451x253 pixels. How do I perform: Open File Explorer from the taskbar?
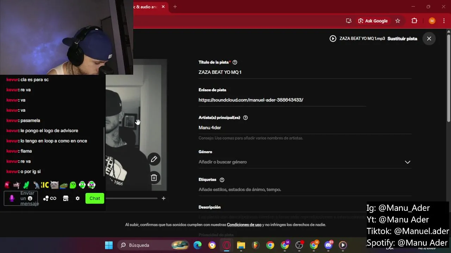tap(241, 245)
